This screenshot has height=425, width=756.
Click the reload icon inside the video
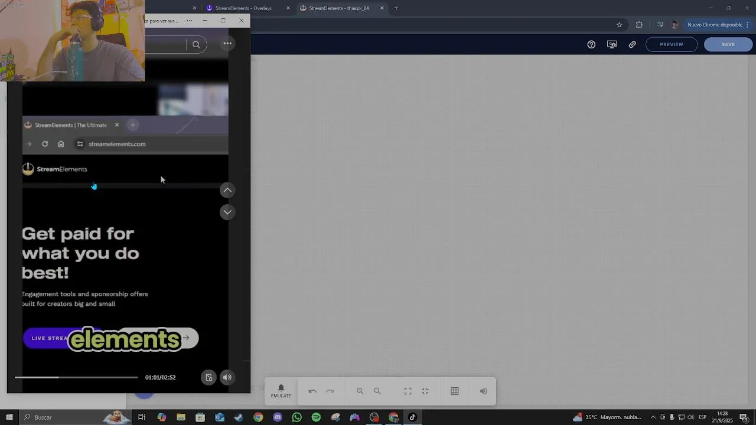(x=45, y=144)
